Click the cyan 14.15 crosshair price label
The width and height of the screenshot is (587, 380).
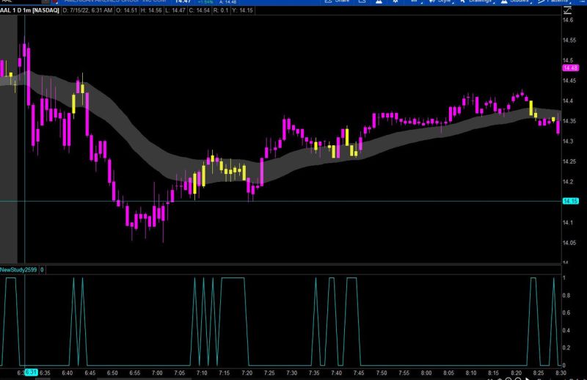571,201
